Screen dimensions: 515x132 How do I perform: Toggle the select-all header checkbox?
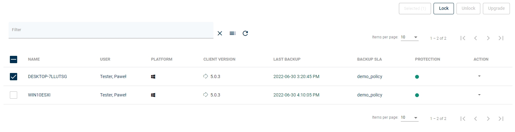pyautogui.click(x=13, y=59)
